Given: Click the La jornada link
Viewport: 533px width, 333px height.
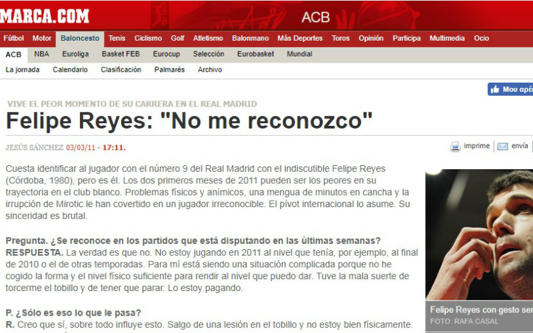Looking at the screenshot, I should point(23,69).
